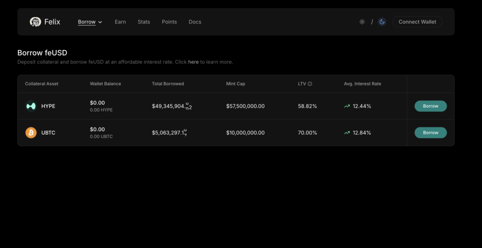Screen dimensions: 482x248
Task: Select the UBTC asset name
Action: click(x=48, y=133)
